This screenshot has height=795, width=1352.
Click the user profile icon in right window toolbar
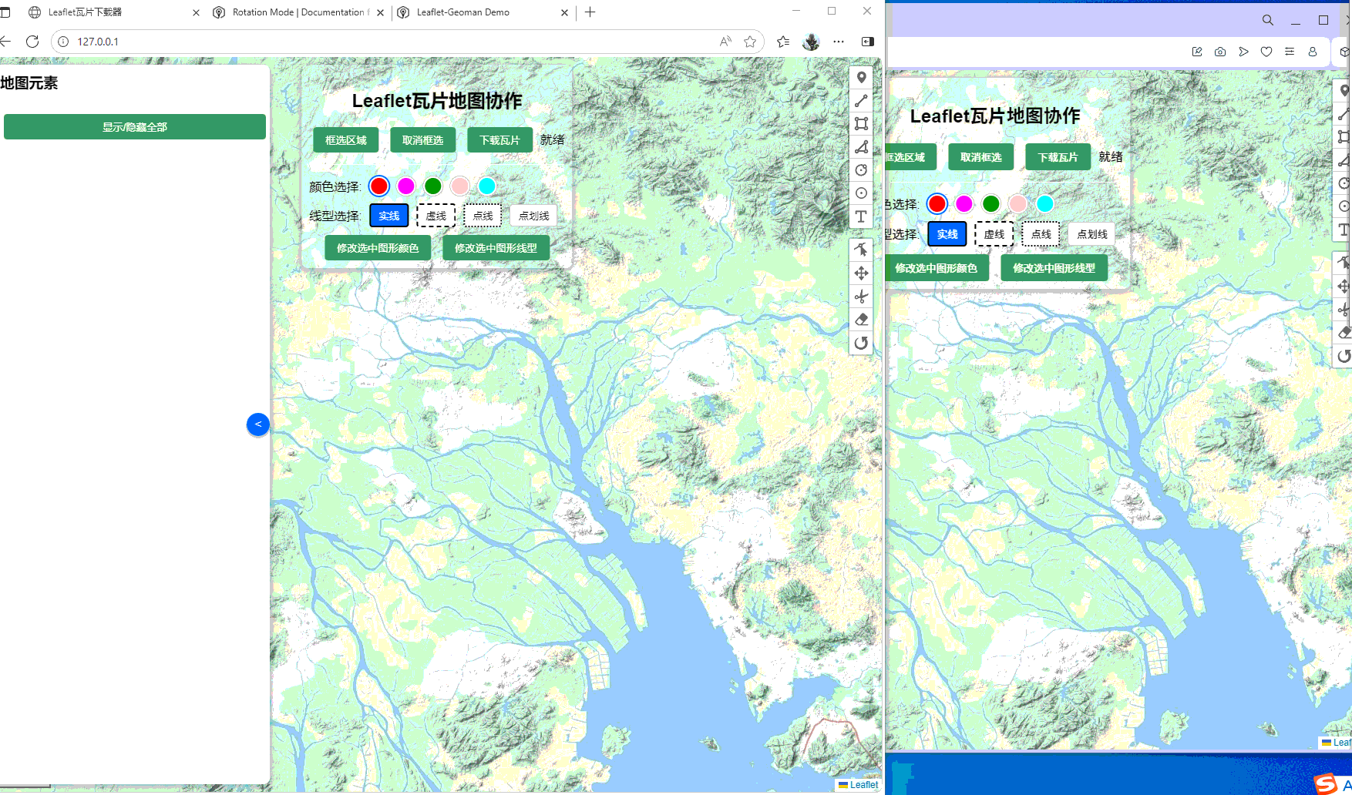[1313, 52]
